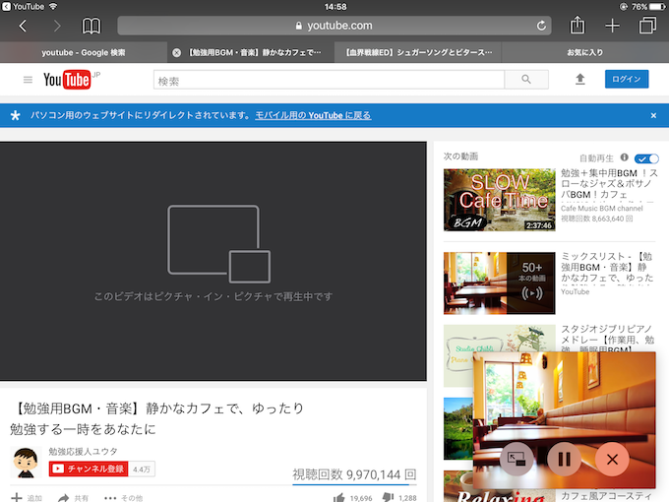Tap the main picture-in-picture placeholder
The width and height of the screenshot is (669, 502).
tap(213, 261)
